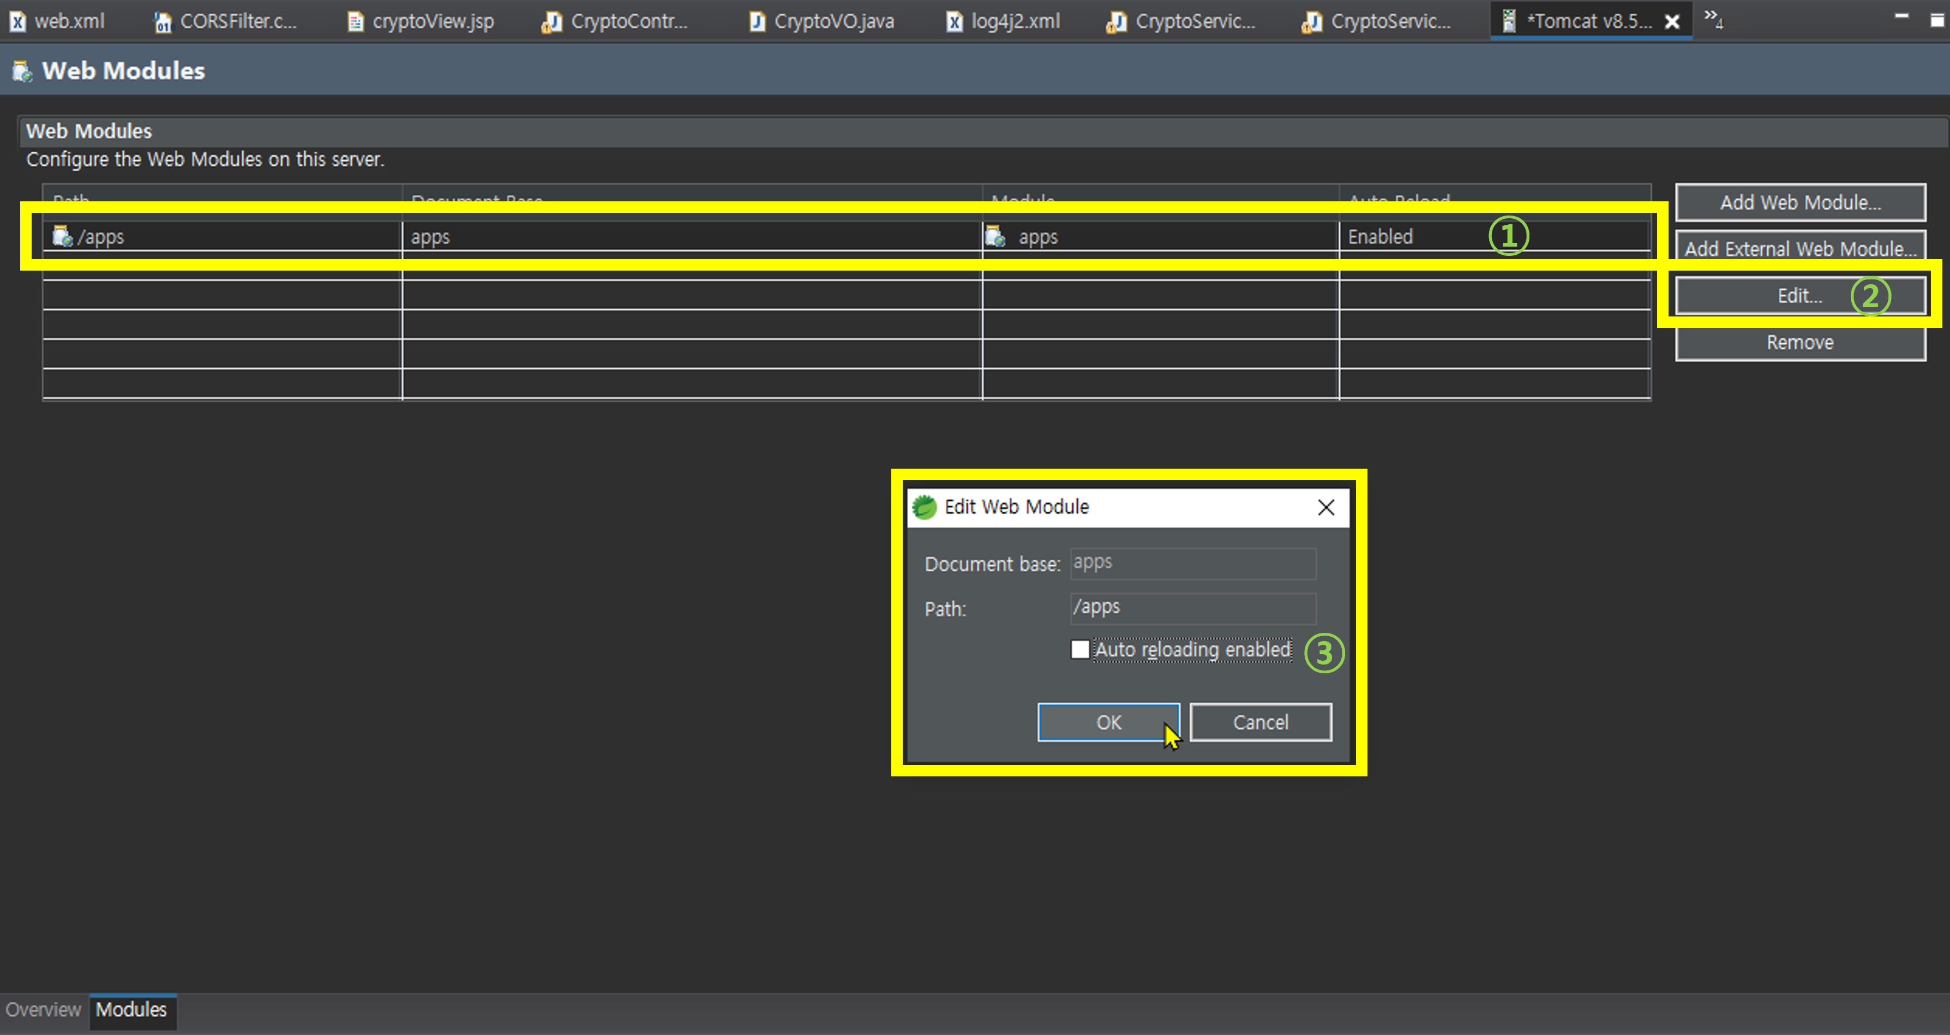
Task: Click the cryptoView.jsp tab icon
Action: (x=355, y=22)
